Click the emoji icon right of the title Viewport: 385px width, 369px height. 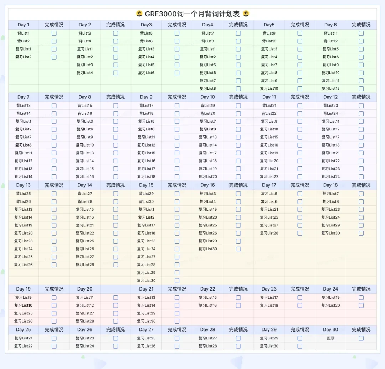click(246, 14)
